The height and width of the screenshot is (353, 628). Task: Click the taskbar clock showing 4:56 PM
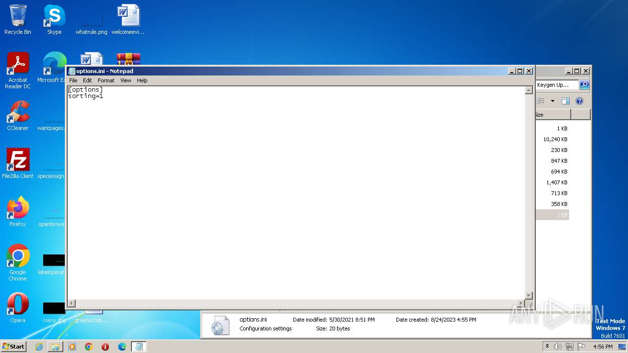point(602,347)
